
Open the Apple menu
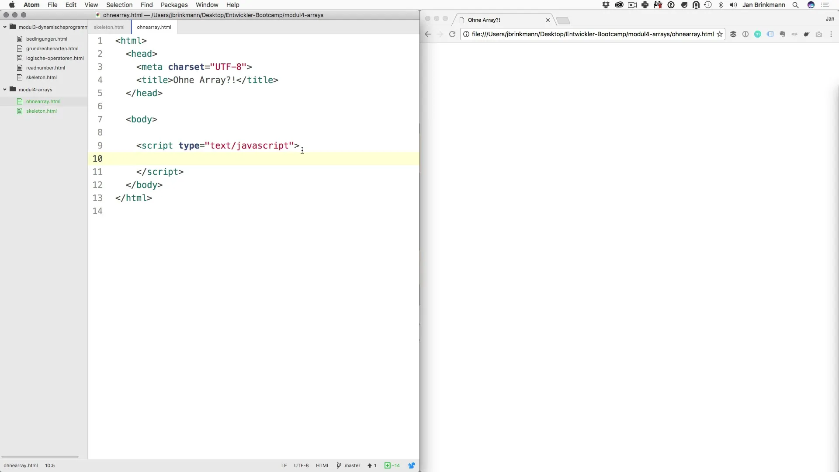coord(12,5)
